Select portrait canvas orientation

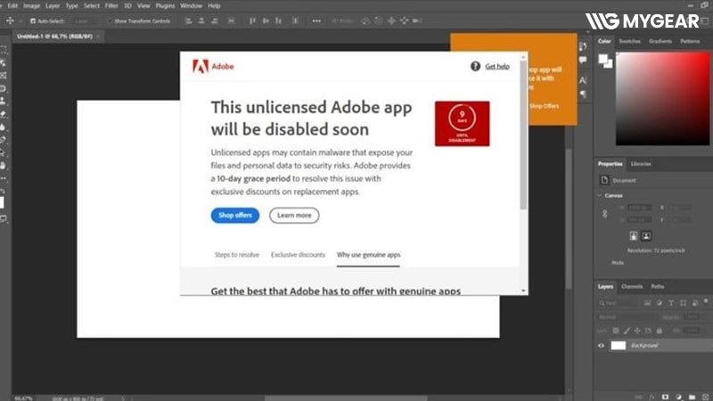634,235
